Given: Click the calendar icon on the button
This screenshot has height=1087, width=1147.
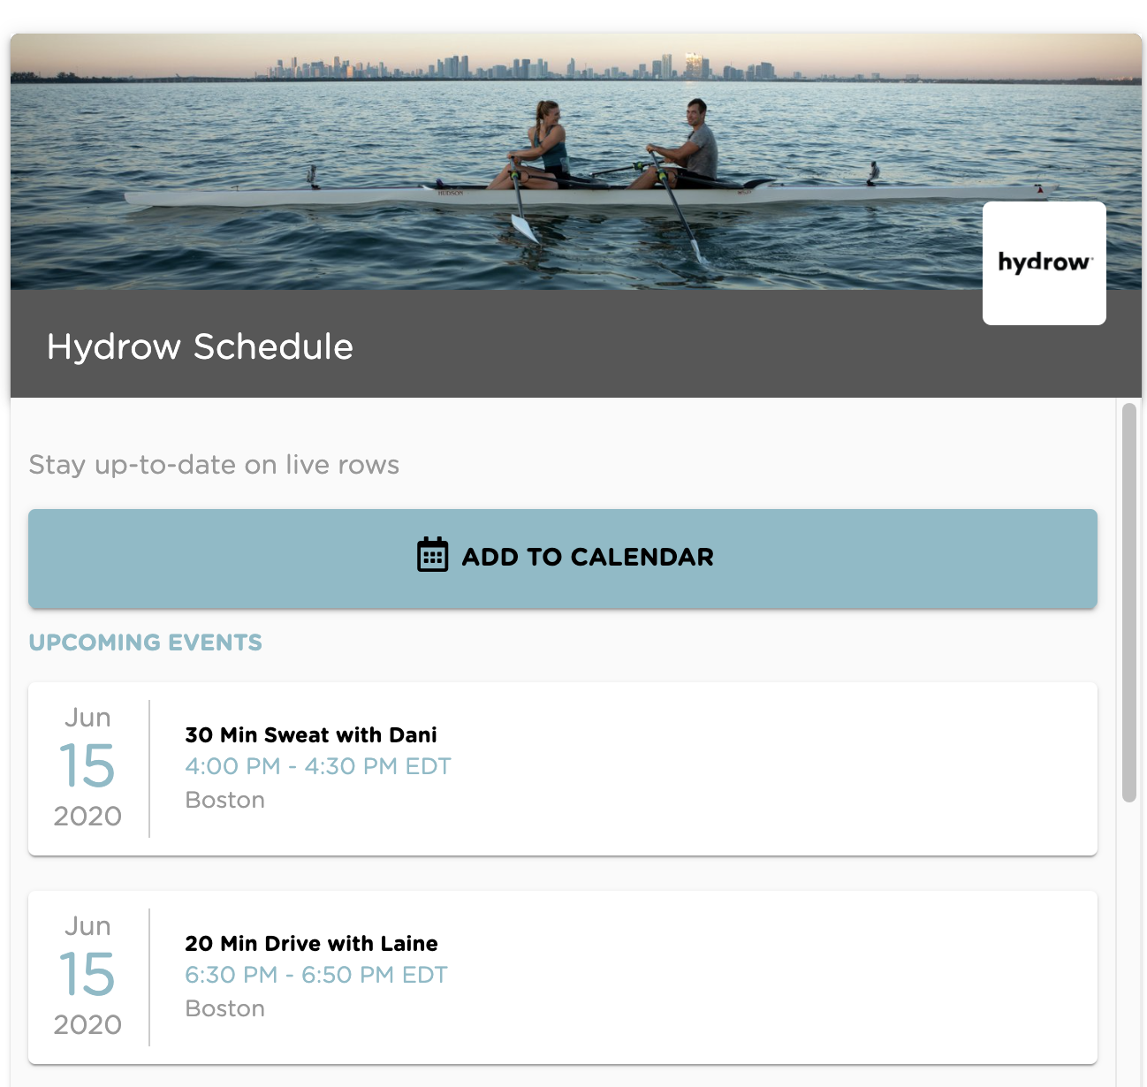Looking at the screenshot, I should coord(432,555).
